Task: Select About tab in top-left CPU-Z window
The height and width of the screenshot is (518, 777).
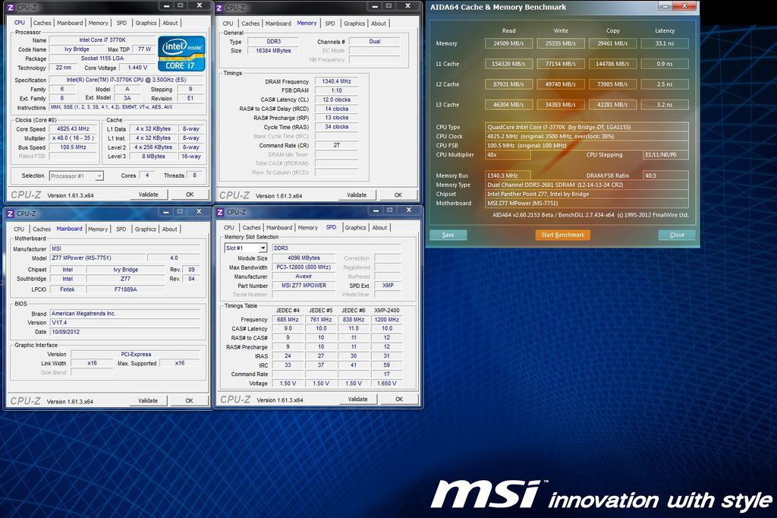Action: tap(170, 23)
